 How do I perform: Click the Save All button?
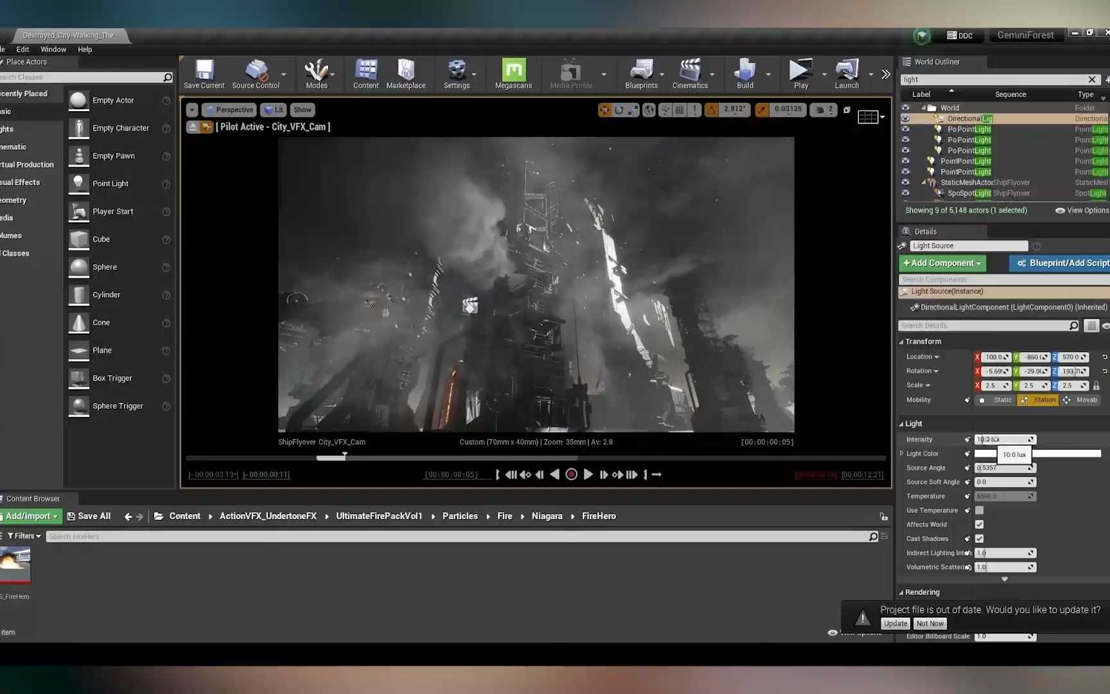[x=89, y=516]
